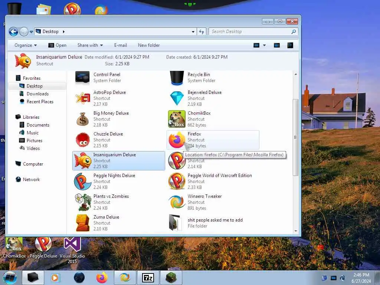
Task: Open the Organize menu
Action: [x=26, y=45]
